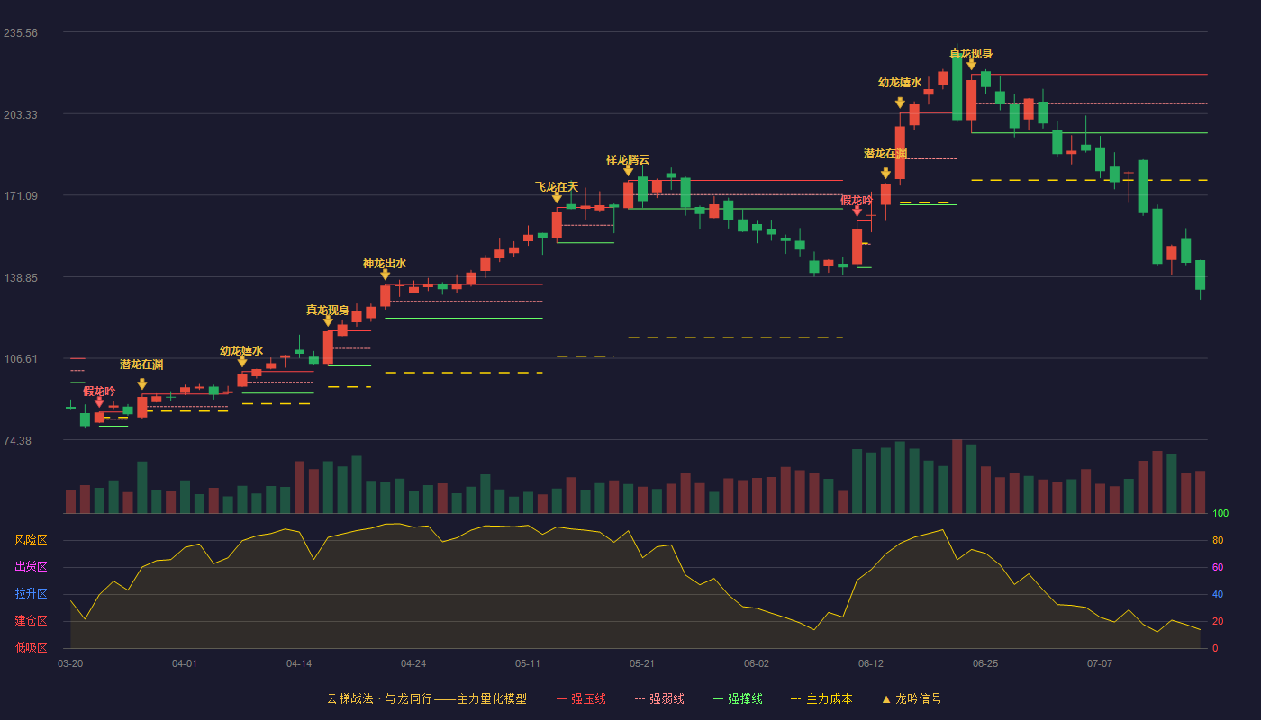The height and width of the screenshot is (720, 1261).
Task: Toggle the 强撑线 legend entry
Action: (x=738, y=698)
